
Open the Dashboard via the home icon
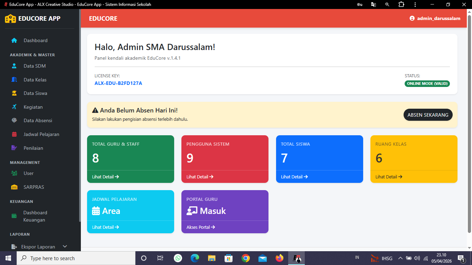click(14, 40)
